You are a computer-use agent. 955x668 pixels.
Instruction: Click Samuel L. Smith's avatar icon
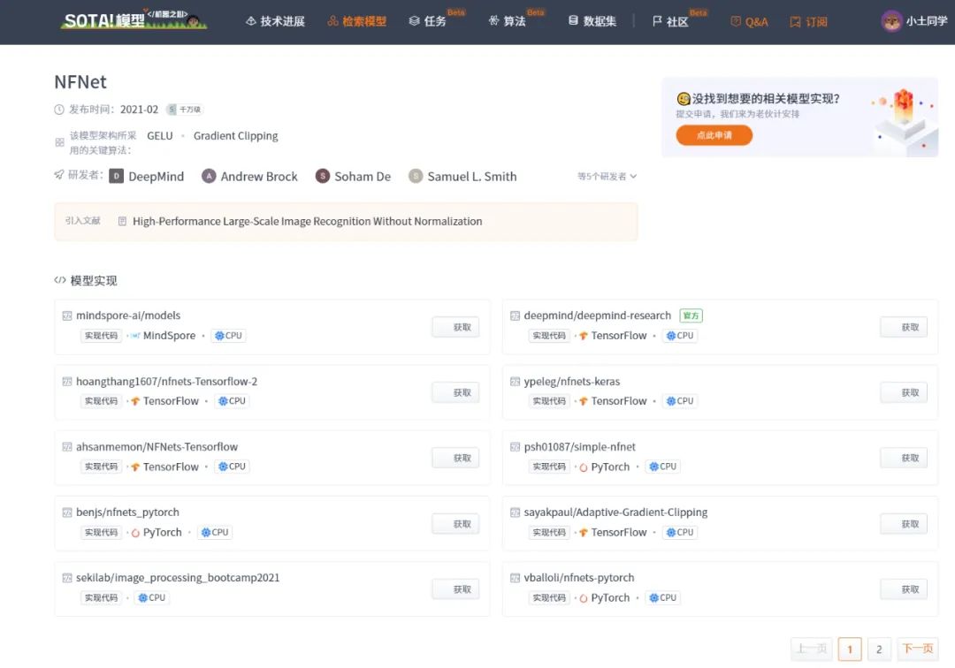(416, 176)
